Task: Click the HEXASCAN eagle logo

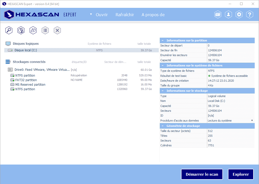Action: (x=9, y=15)
